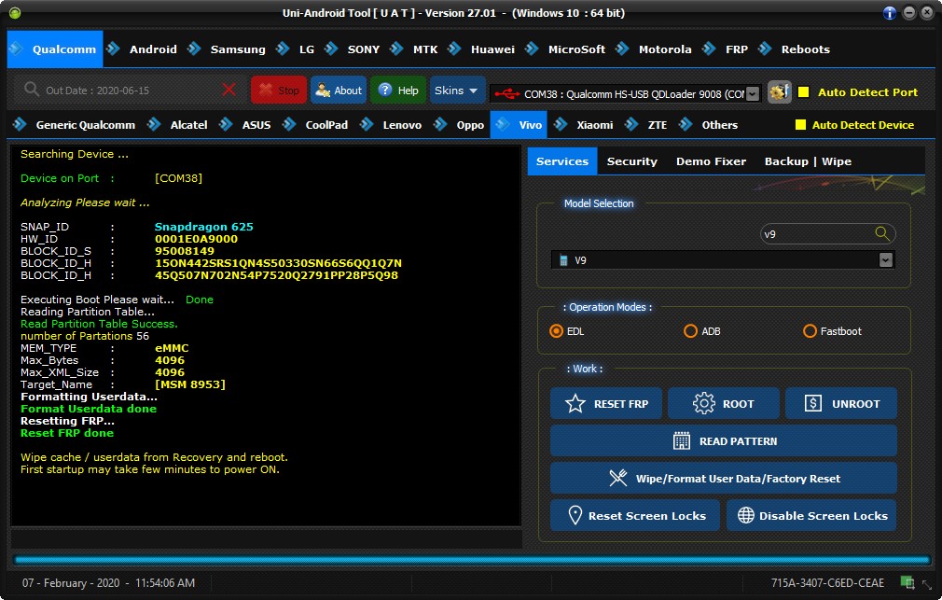The width and height of the screenshot is (942, 600).
Task: Click the red X clear icon
Action: [229, 91]
